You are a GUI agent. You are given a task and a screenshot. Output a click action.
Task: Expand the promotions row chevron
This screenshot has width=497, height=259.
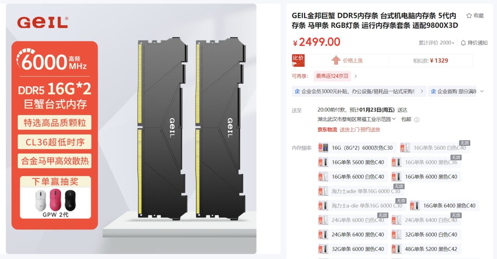482,92
